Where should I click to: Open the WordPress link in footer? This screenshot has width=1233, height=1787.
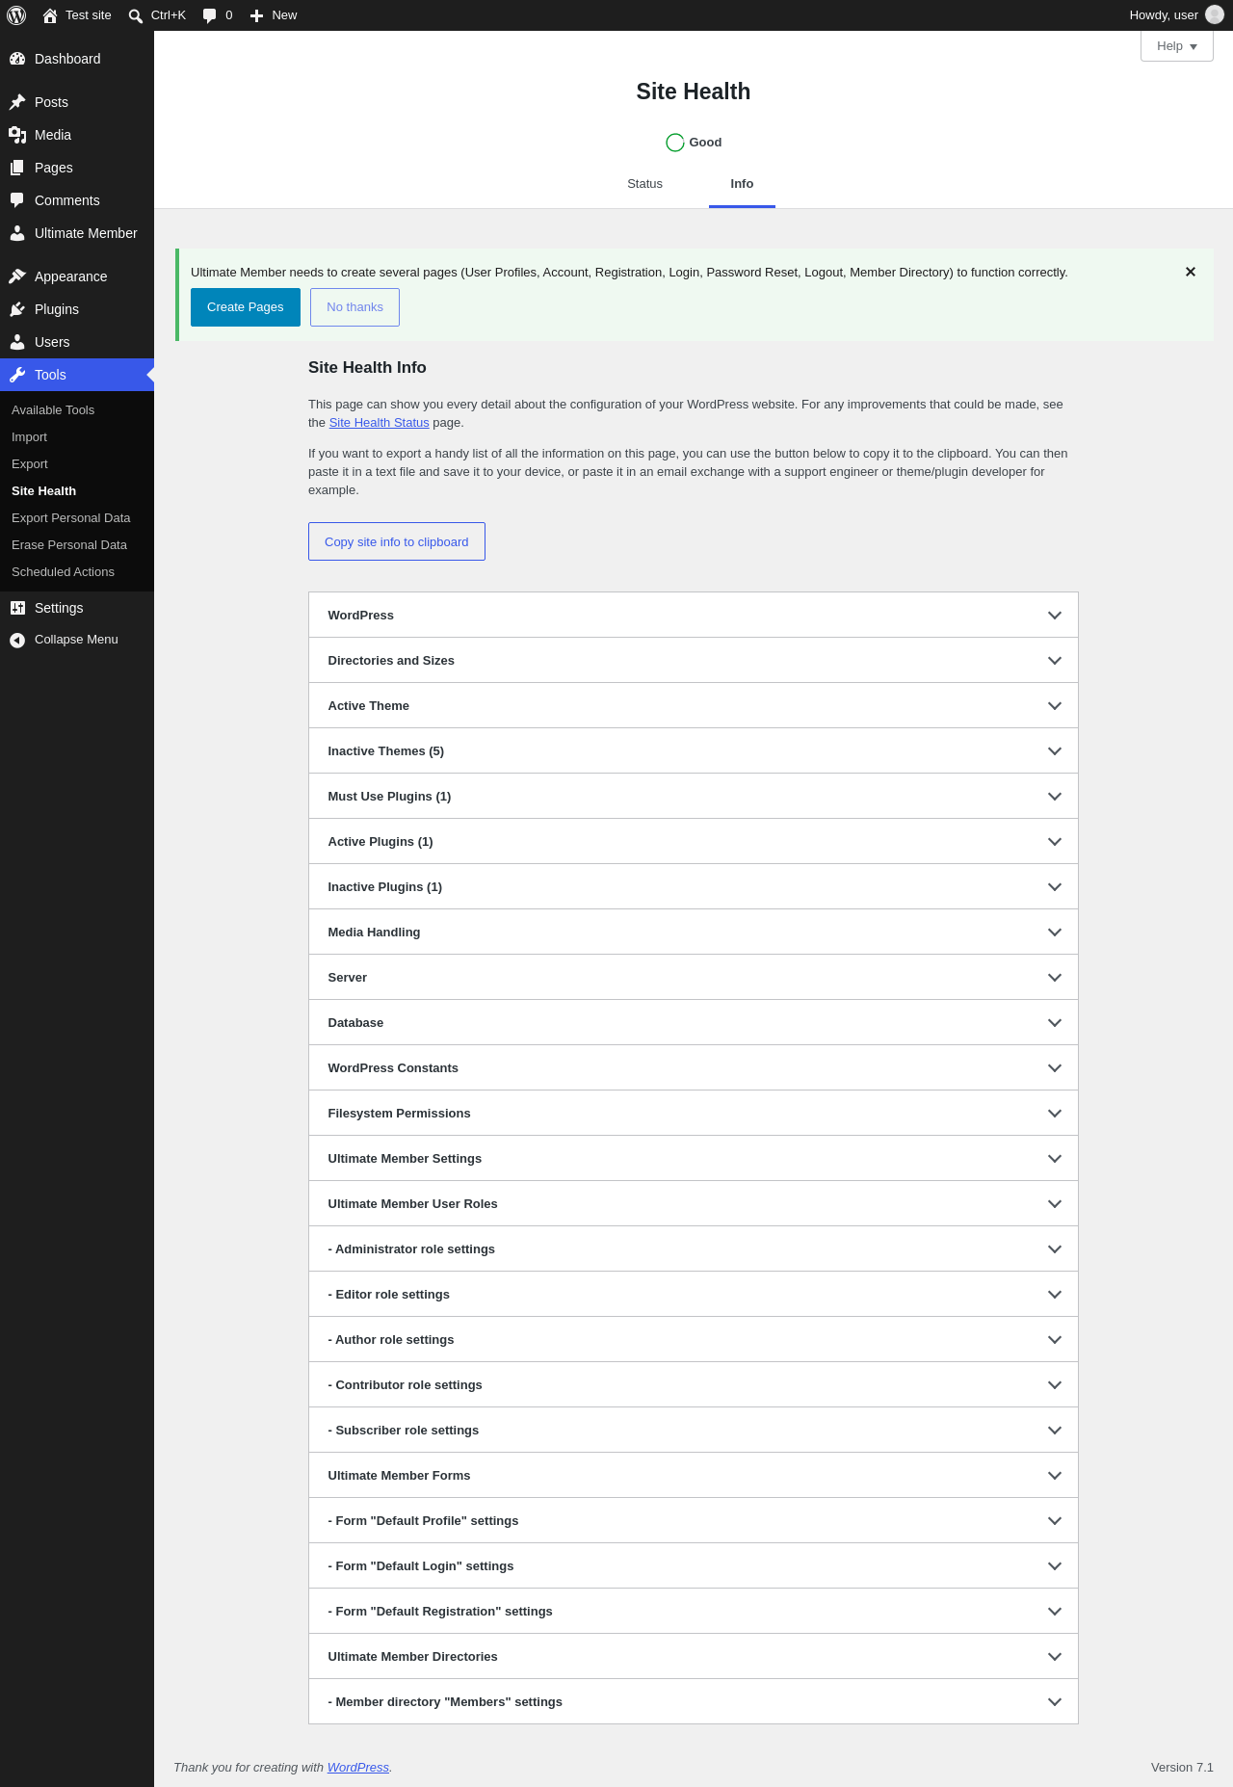coord(358,1768)
